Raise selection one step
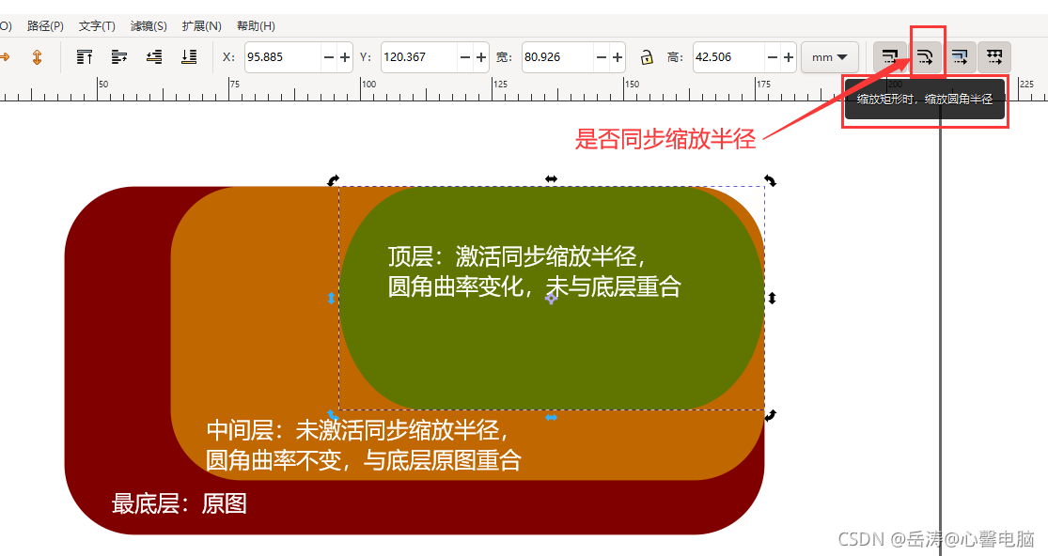 [119, 57]
